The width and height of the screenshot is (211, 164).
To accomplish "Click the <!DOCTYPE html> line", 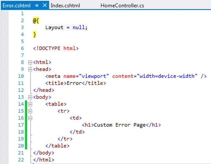I will pos(56,48).
